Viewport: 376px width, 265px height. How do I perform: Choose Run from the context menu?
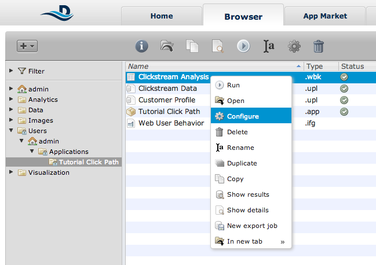(x=251, y=85)
